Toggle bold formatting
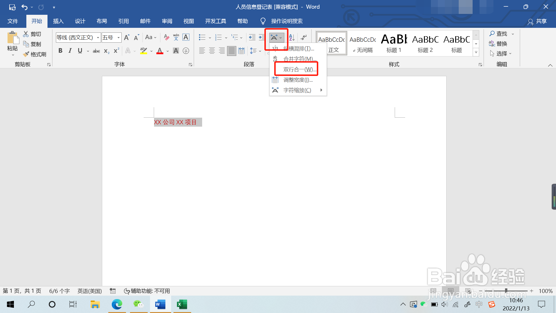The height and width of the screenshot is (313, 556). (x=60, y=51)
